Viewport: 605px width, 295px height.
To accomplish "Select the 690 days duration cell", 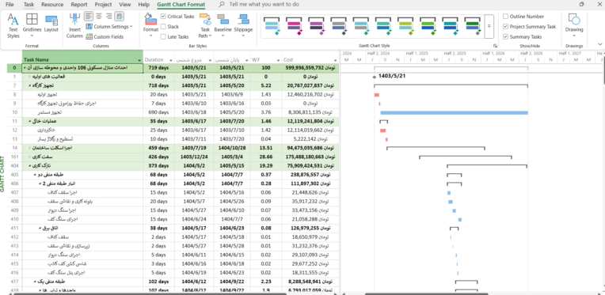I will click(x=158, y=112).
